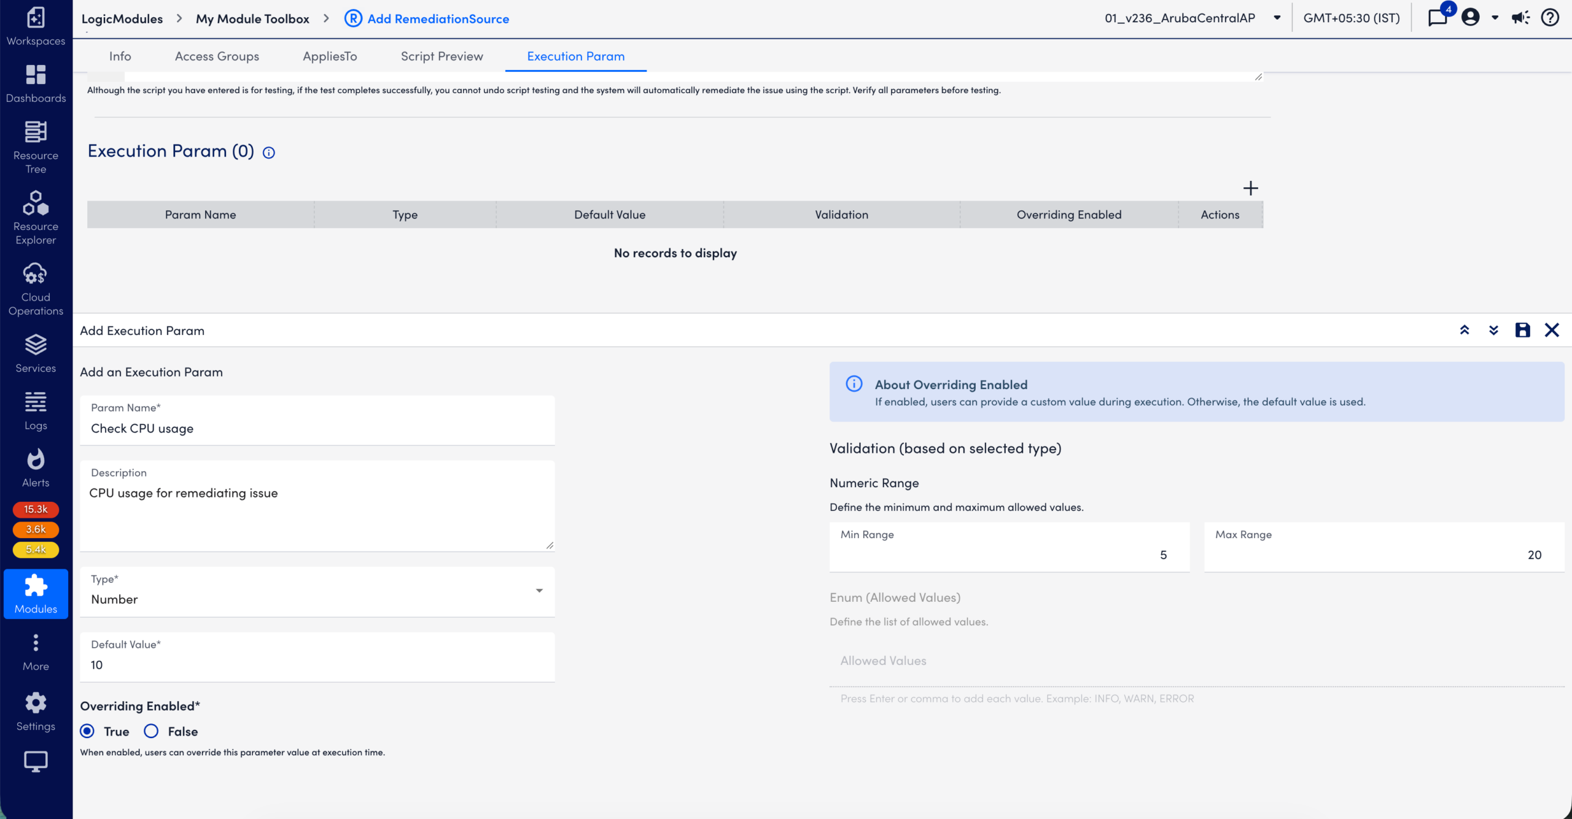Open Services section
Viewport: 1572px width, 819px height.
(36, 353)
